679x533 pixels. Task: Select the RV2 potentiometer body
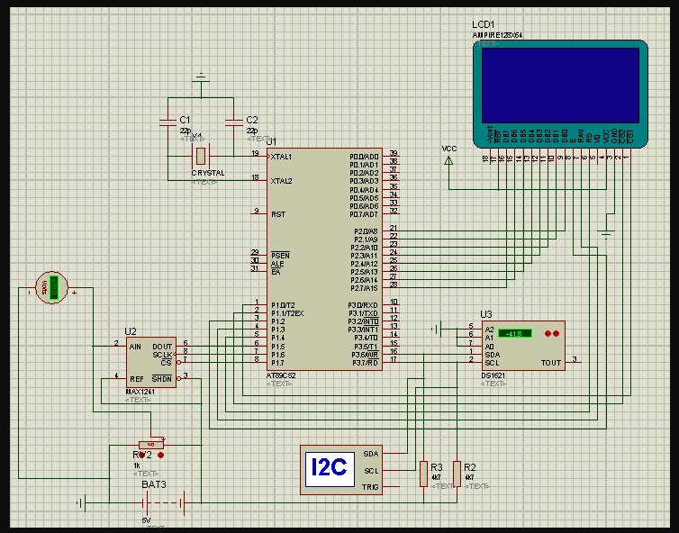coord(151,445)
